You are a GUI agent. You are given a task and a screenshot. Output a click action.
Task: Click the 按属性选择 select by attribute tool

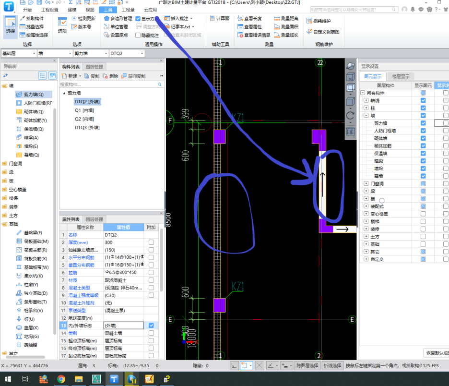[x=34, y=35]
